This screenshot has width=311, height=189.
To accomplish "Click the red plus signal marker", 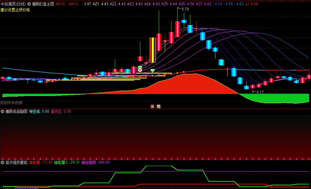I will pyautogui.click(x=140, y=70).
